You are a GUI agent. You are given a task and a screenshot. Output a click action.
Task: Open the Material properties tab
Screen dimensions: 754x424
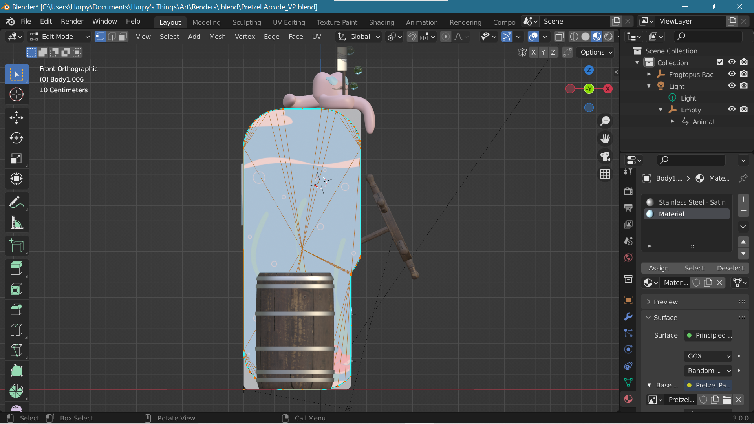628,399
